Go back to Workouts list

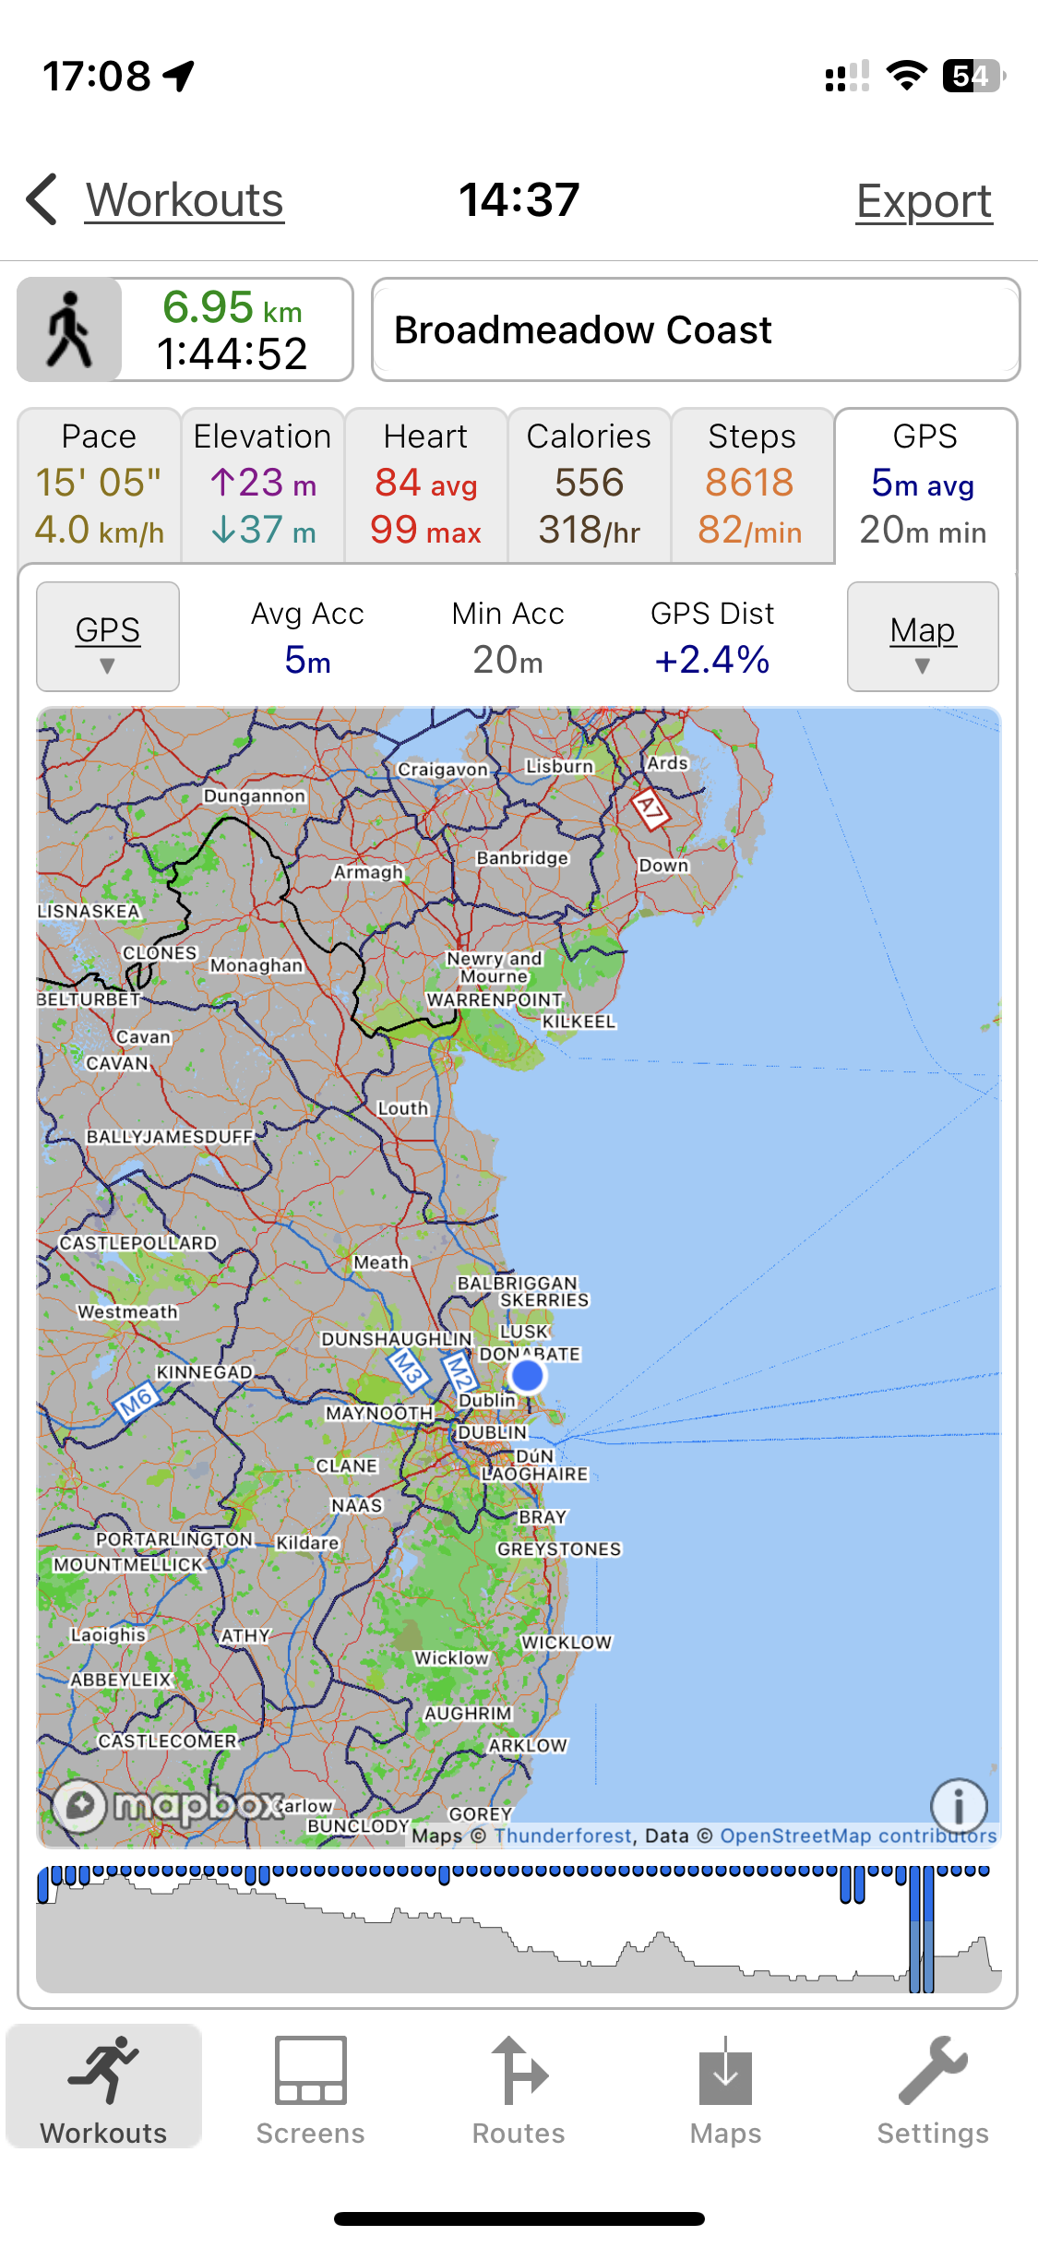click(x=185, y=200)
